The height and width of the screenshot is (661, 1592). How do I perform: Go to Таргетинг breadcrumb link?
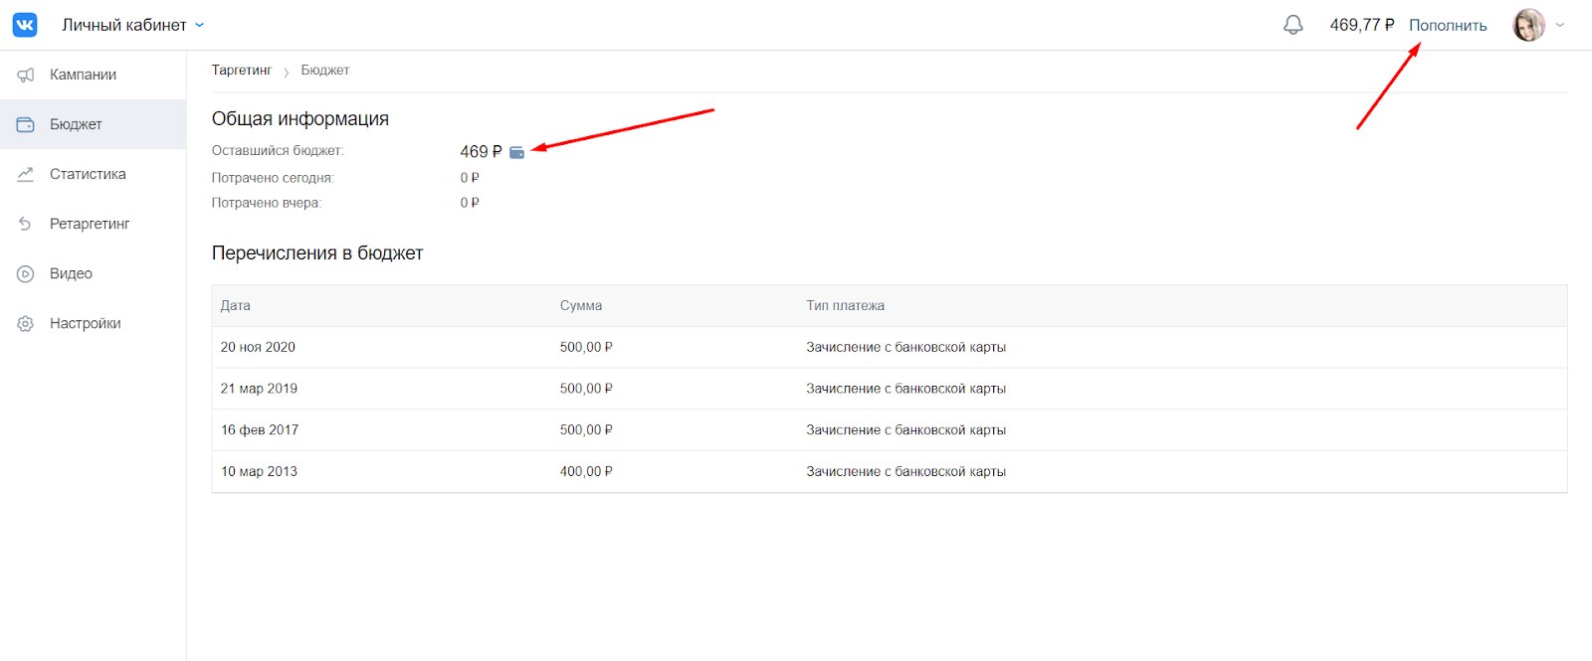pos(241,71)
